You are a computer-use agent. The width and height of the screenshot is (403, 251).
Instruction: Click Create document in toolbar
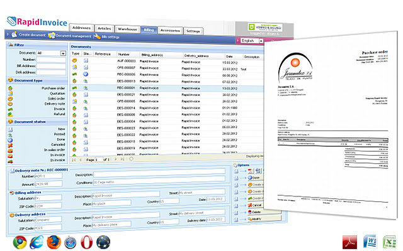pyautogui.click(x=28, y=35)
